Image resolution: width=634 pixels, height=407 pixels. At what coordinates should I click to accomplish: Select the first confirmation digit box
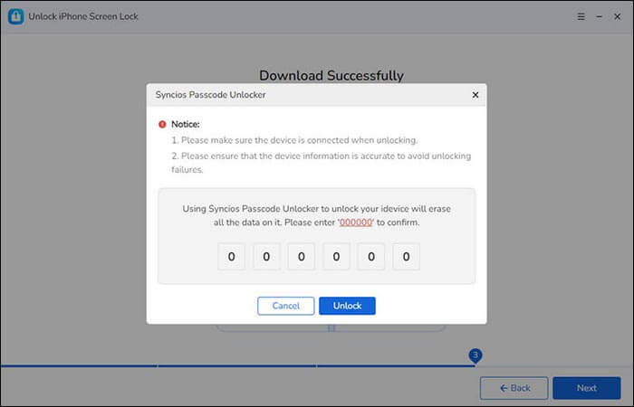pyautogui.click(x=231, y=257)
